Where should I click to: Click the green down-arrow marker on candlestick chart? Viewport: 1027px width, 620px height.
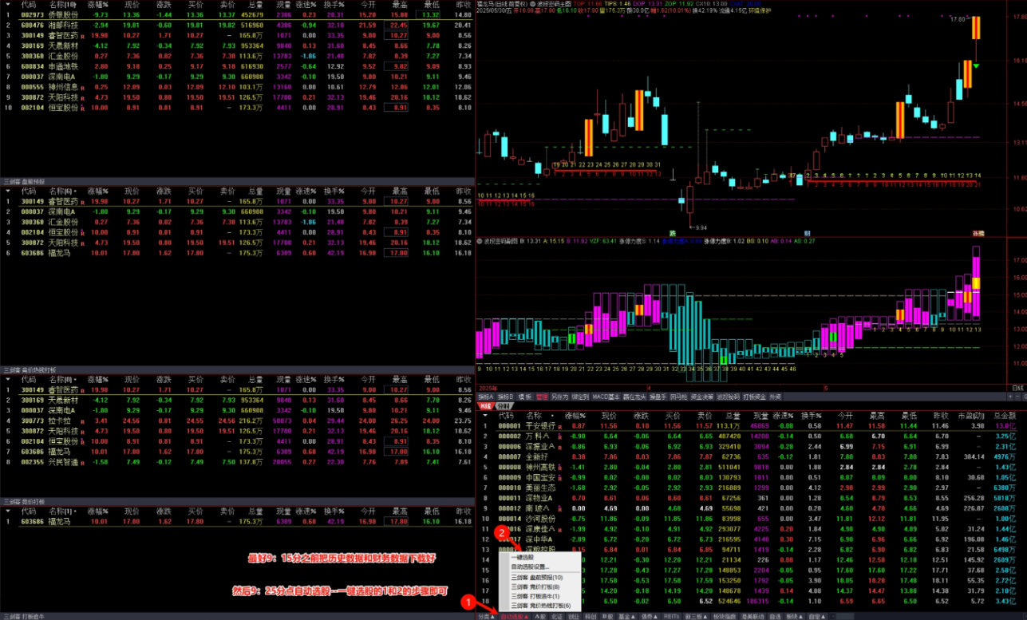976,65
